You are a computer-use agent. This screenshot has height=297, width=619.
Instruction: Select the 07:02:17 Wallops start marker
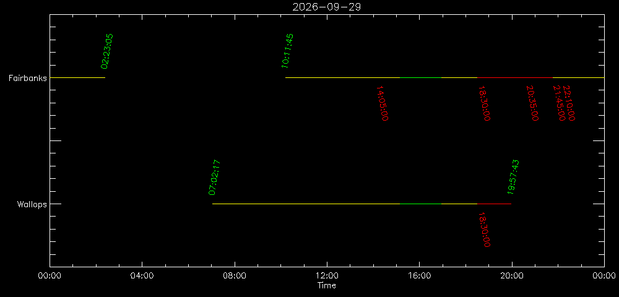pos(214,178)
